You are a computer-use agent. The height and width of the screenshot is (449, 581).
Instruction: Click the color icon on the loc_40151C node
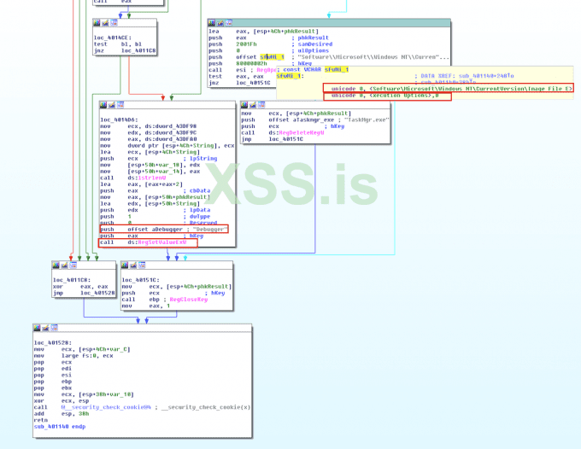click(x=125, y=265)
